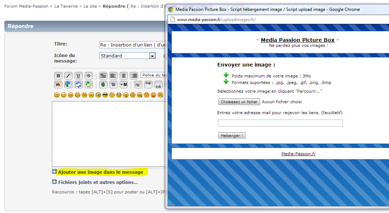The image size is (389, 213).
Task: Apply subscript with the sub button
Action: (x=158, y=84)
